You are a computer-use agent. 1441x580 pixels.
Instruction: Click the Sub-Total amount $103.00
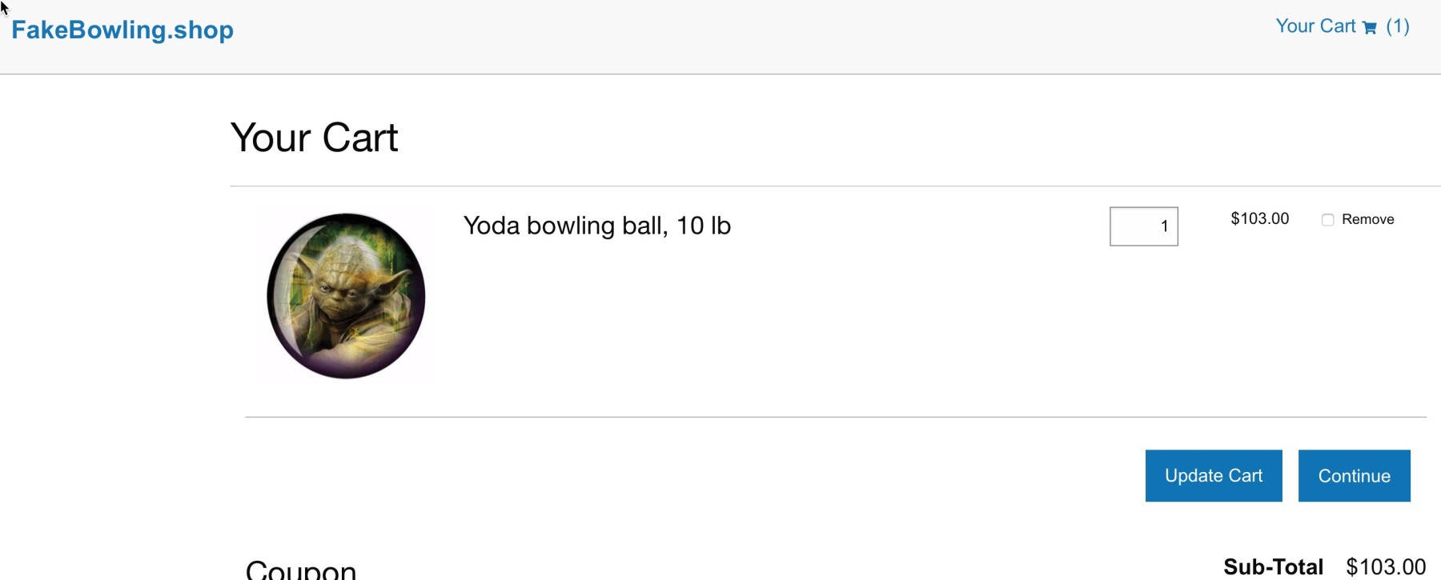[x=1386, y=567]
